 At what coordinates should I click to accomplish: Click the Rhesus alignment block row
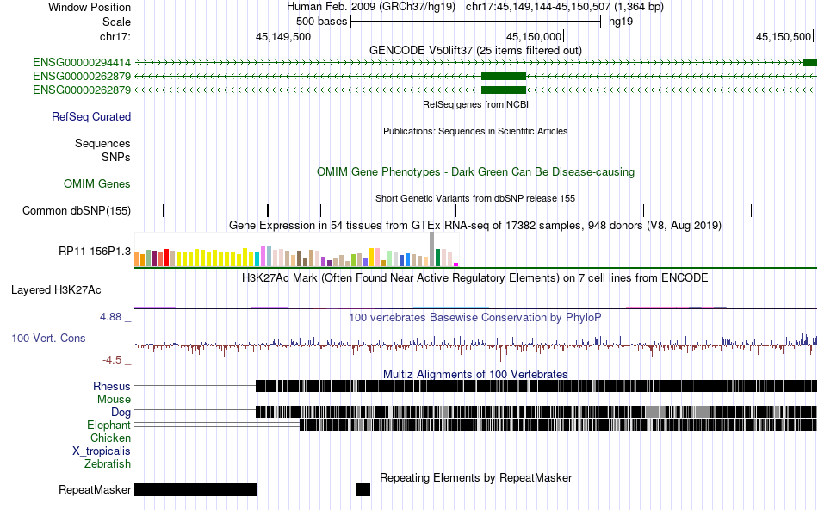point(536,386)
